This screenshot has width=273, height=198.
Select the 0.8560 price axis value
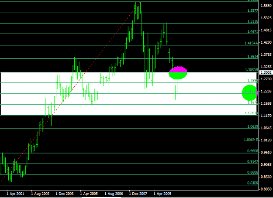tap(266, 177)
